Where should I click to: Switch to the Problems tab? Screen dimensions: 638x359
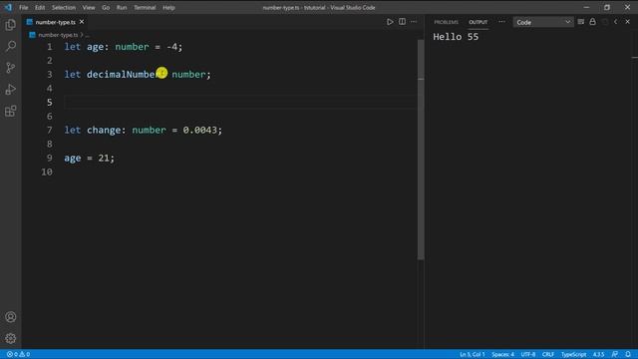pyautogui.click(x=446, y=22)
